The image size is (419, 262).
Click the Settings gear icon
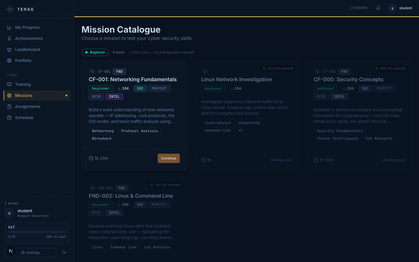pyautogui.click(x=23, y=253)
